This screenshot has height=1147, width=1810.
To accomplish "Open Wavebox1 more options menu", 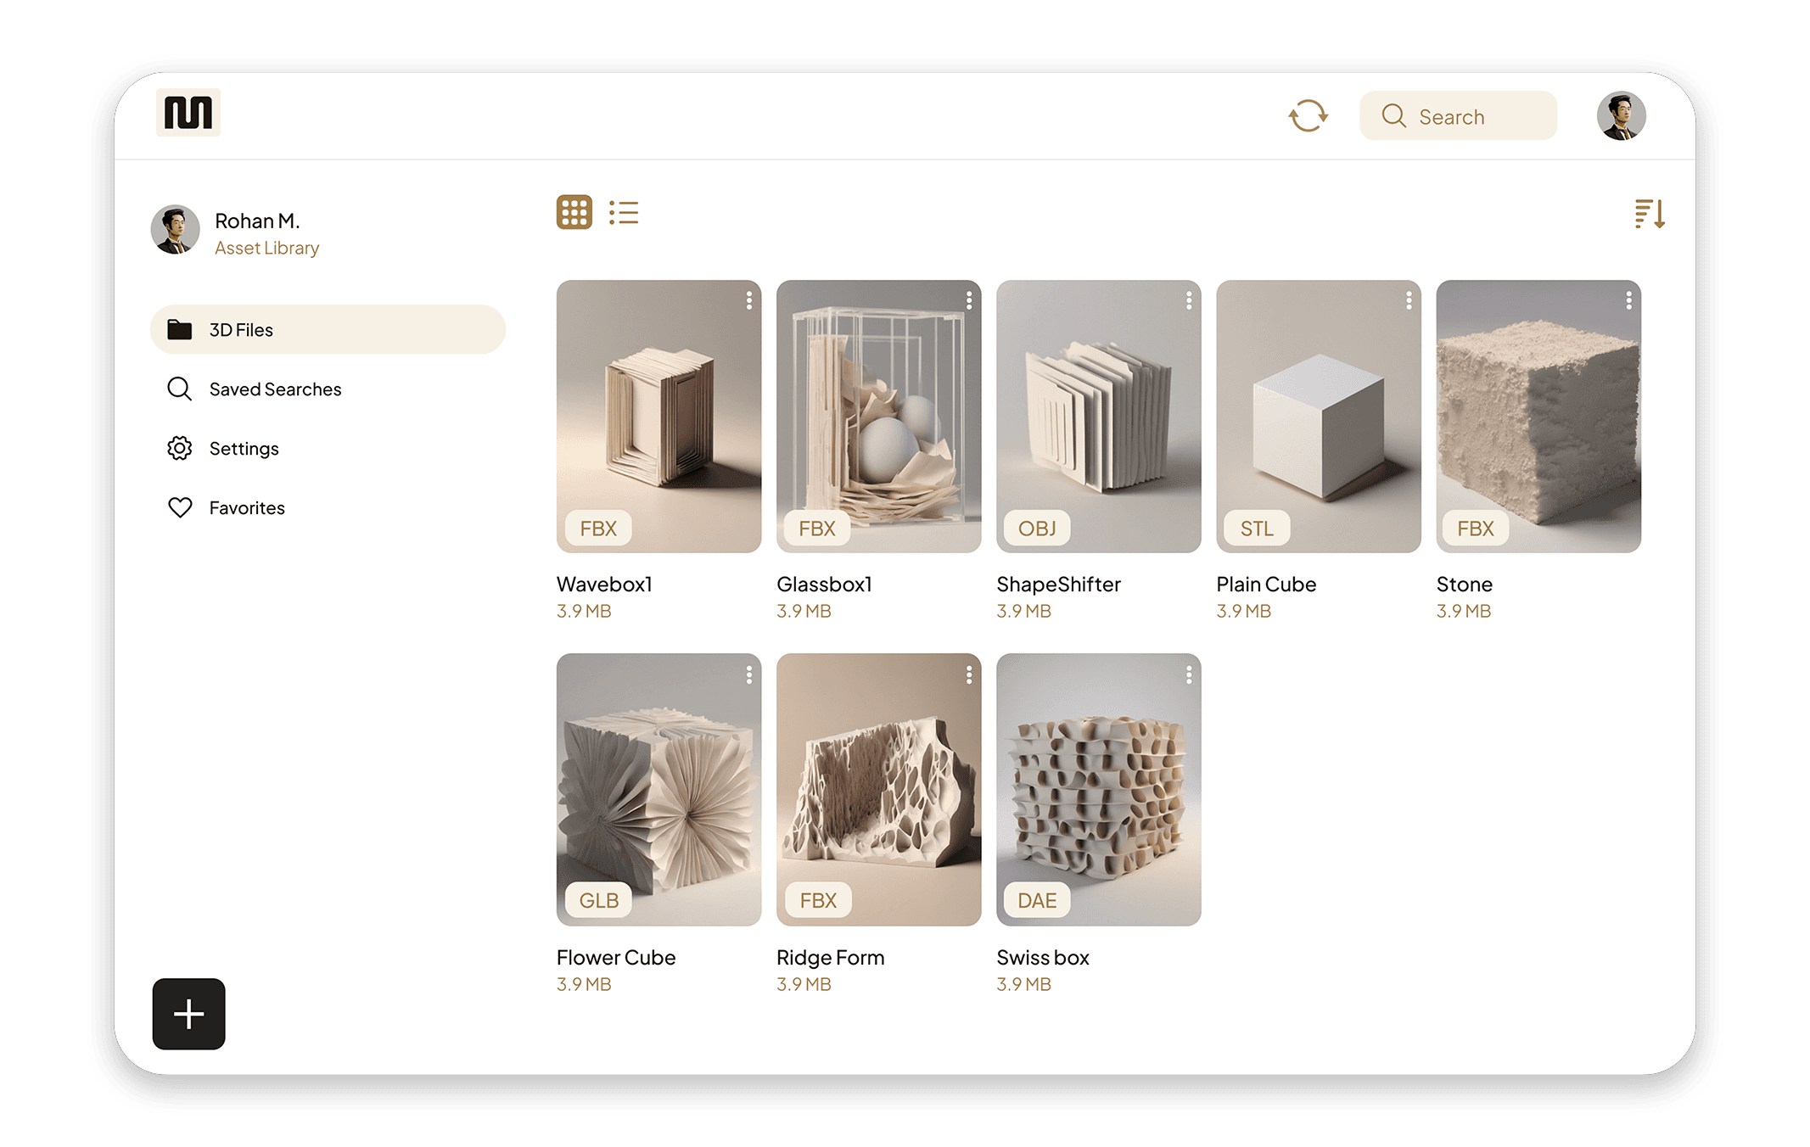I will click(748, 300).
